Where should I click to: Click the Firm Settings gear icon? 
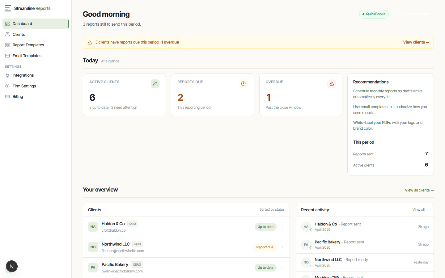7,86
